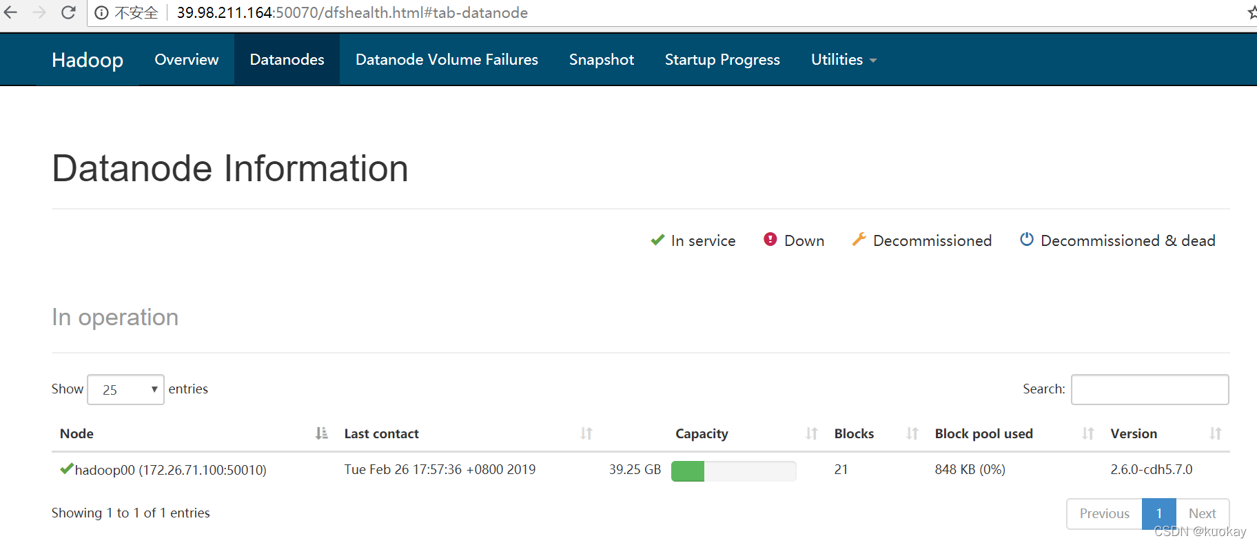1257x545 pixels.
Task: Open the Show entries dropdown set to 25
Action: click(x=126, y=389)
